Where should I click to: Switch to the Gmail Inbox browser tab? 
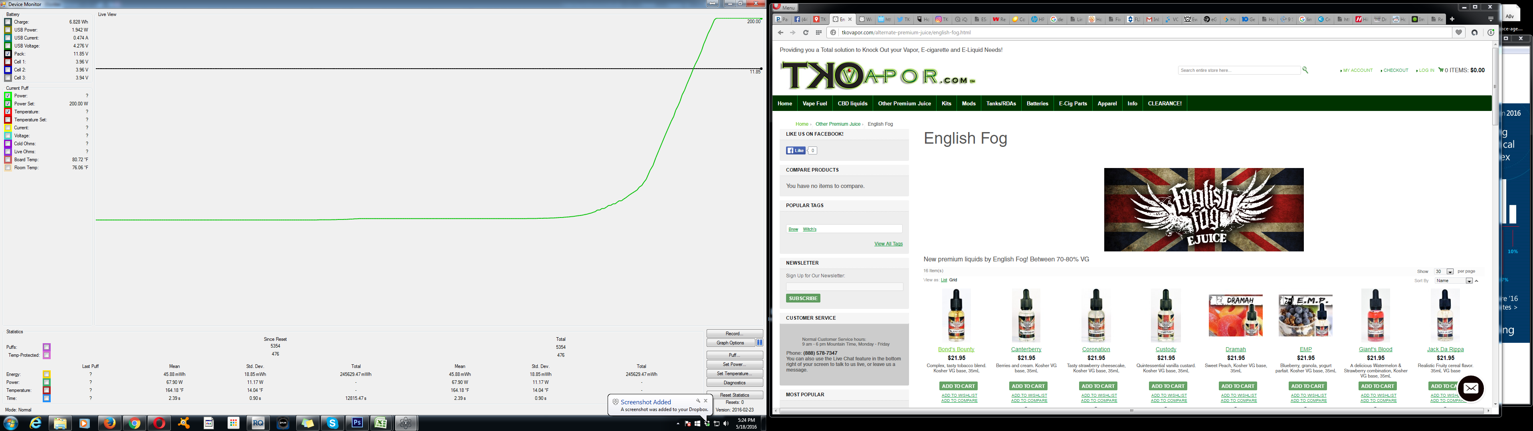click(x=1153, y=19)
